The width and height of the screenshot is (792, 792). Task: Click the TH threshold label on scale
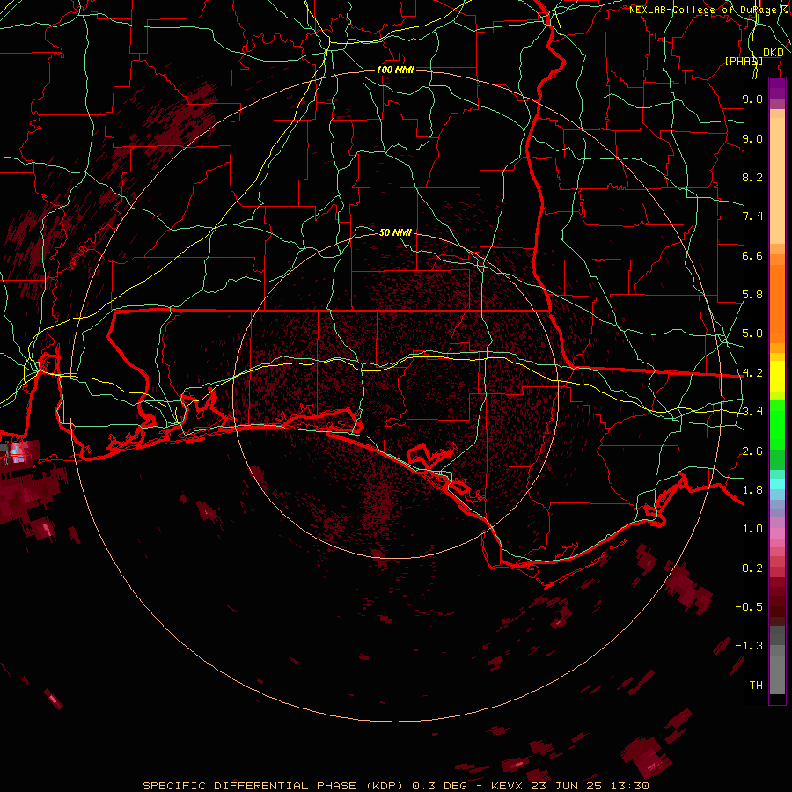pos(756,686)
